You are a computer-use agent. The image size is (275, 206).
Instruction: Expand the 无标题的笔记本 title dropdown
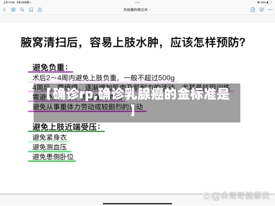tap(137, 10)
